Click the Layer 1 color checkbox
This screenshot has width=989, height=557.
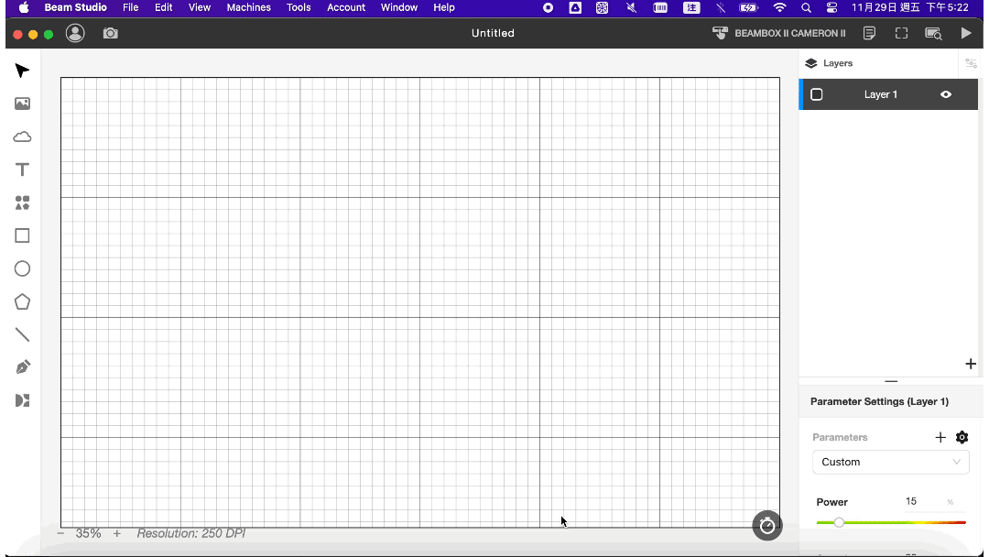(x=817, y=94)
